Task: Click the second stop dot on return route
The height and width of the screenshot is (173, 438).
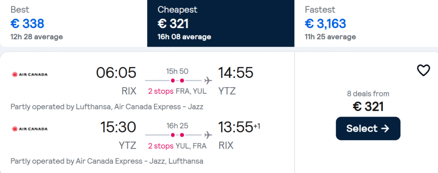Action: [x=182, y=135]
